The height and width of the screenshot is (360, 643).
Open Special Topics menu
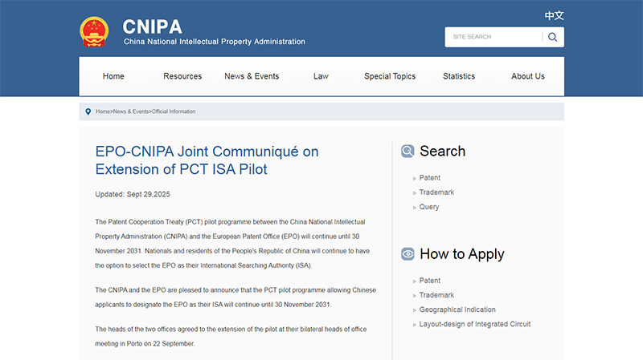[390, 76]
